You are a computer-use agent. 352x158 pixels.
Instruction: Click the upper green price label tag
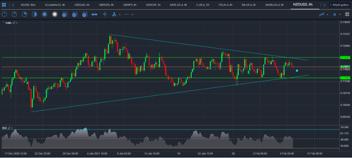[x=345, y=57]
